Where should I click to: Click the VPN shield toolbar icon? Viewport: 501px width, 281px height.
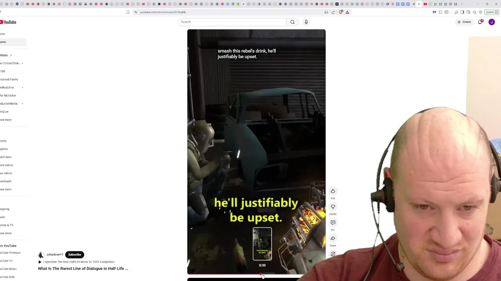481,12
